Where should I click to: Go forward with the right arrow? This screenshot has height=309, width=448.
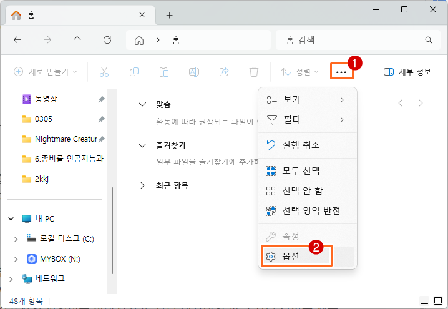pos(47,40)
